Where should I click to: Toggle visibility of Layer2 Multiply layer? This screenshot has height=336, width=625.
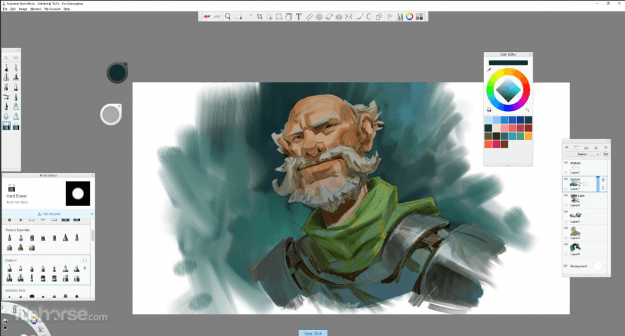click(566, 163)
